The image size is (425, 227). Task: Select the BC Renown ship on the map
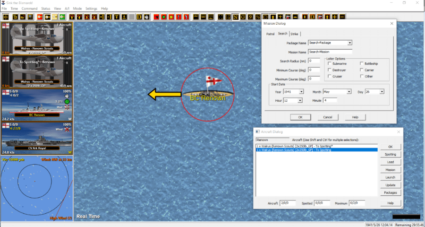point(208,94)
